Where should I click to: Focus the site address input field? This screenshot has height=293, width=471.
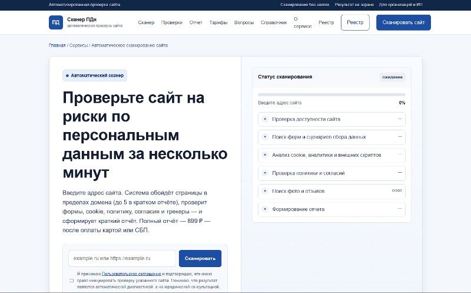tap(122, 258)
